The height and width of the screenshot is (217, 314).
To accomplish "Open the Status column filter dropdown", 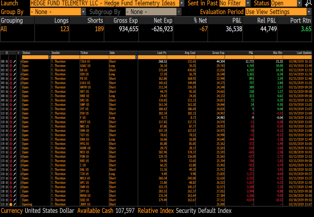I will [x=50, y=57].
